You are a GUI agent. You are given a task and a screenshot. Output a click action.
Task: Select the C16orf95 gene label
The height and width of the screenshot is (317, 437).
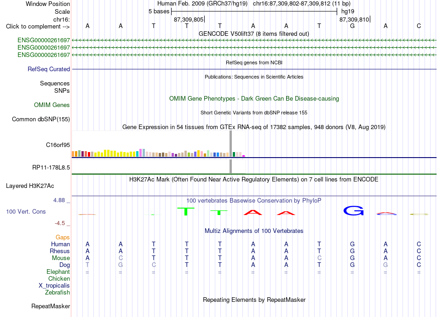(x=57, y=145)
